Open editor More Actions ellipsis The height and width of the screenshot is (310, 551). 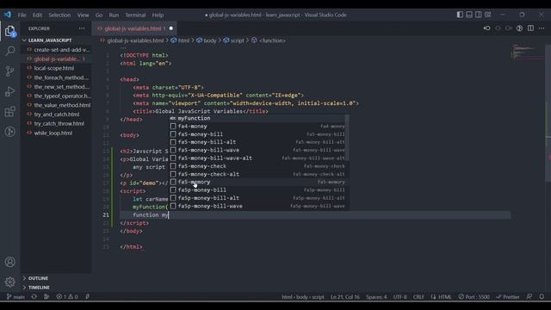[x=542, y=28]
